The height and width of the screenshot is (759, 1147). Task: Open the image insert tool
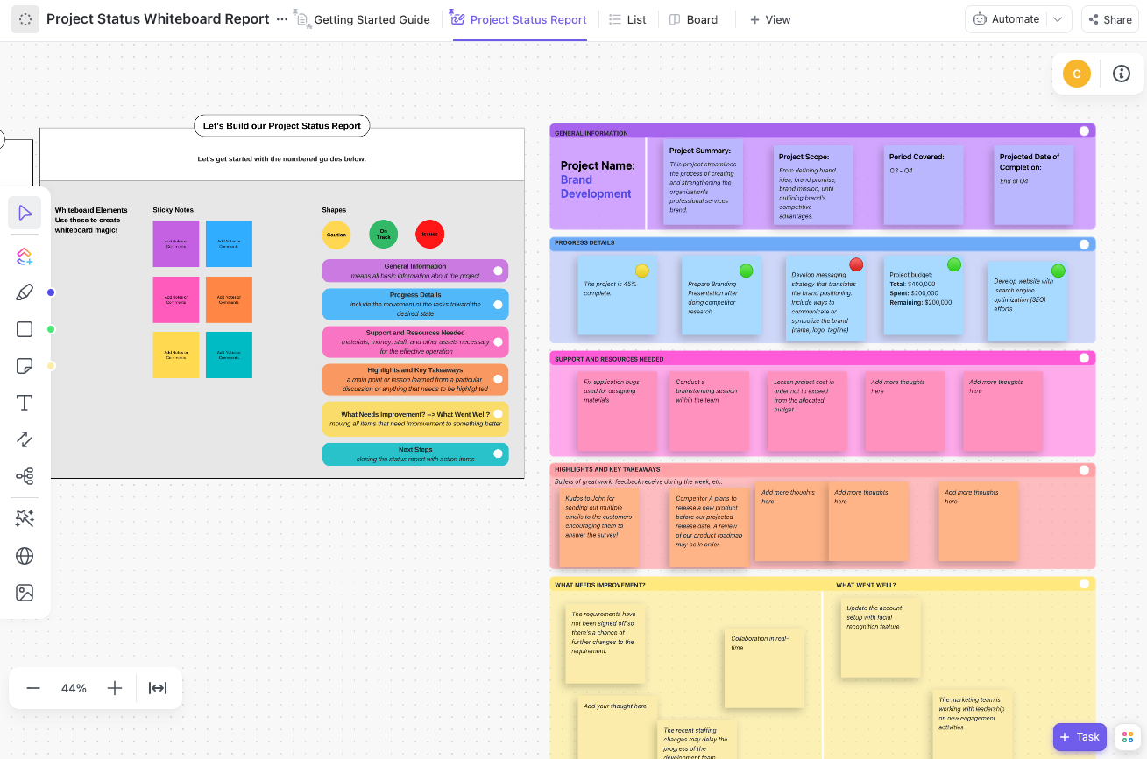25,593
